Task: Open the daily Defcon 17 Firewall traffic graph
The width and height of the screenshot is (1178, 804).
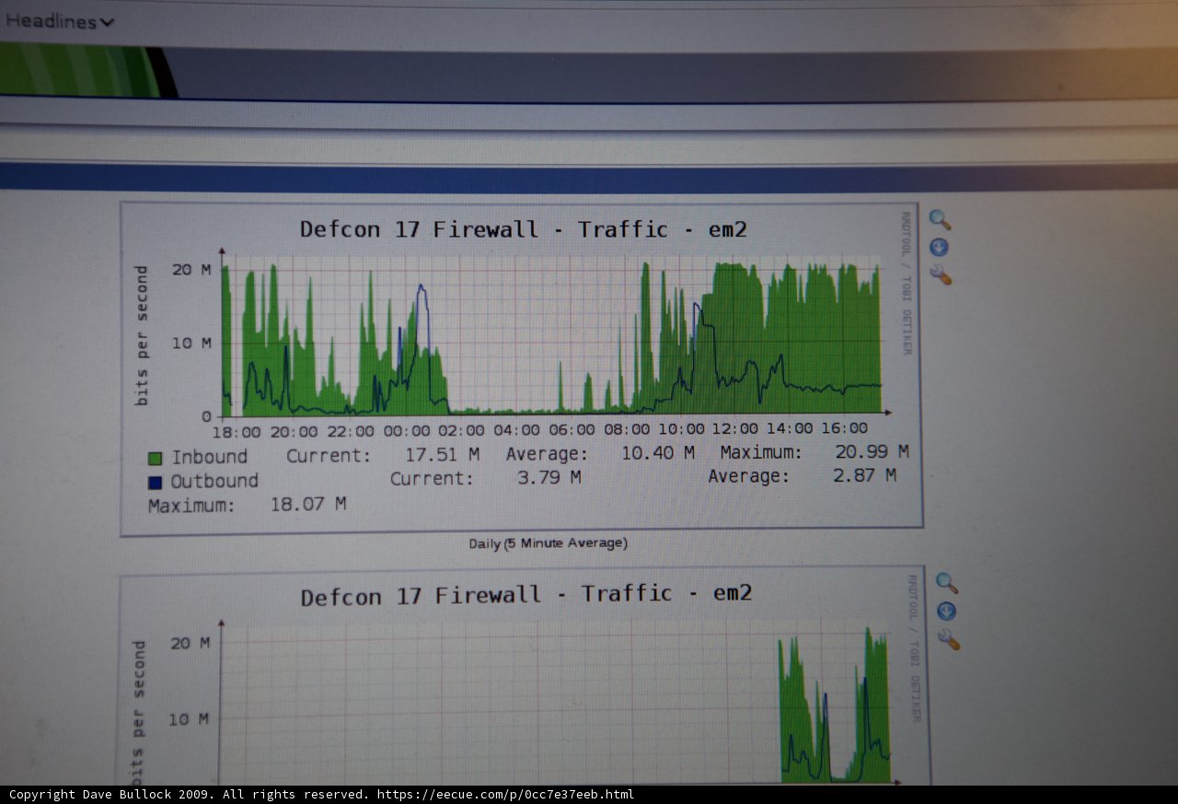Action: pos(521,368)
